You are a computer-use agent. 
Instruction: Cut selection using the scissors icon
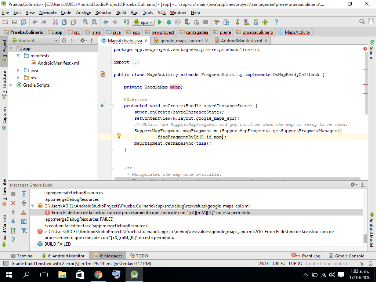coord(55,22)
